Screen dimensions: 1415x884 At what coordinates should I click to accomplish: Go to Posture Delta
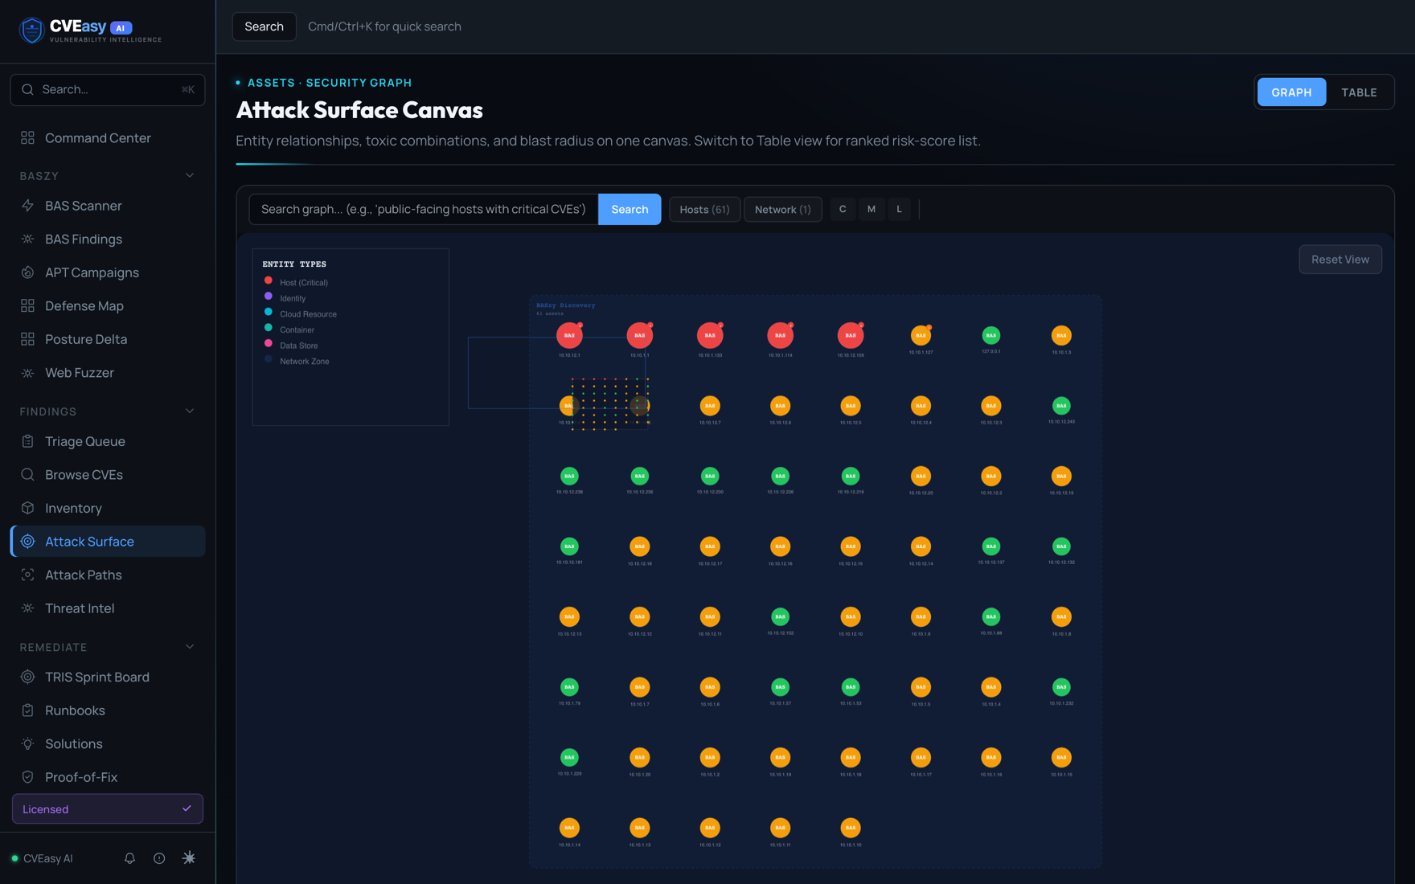(x=107, y=339)
